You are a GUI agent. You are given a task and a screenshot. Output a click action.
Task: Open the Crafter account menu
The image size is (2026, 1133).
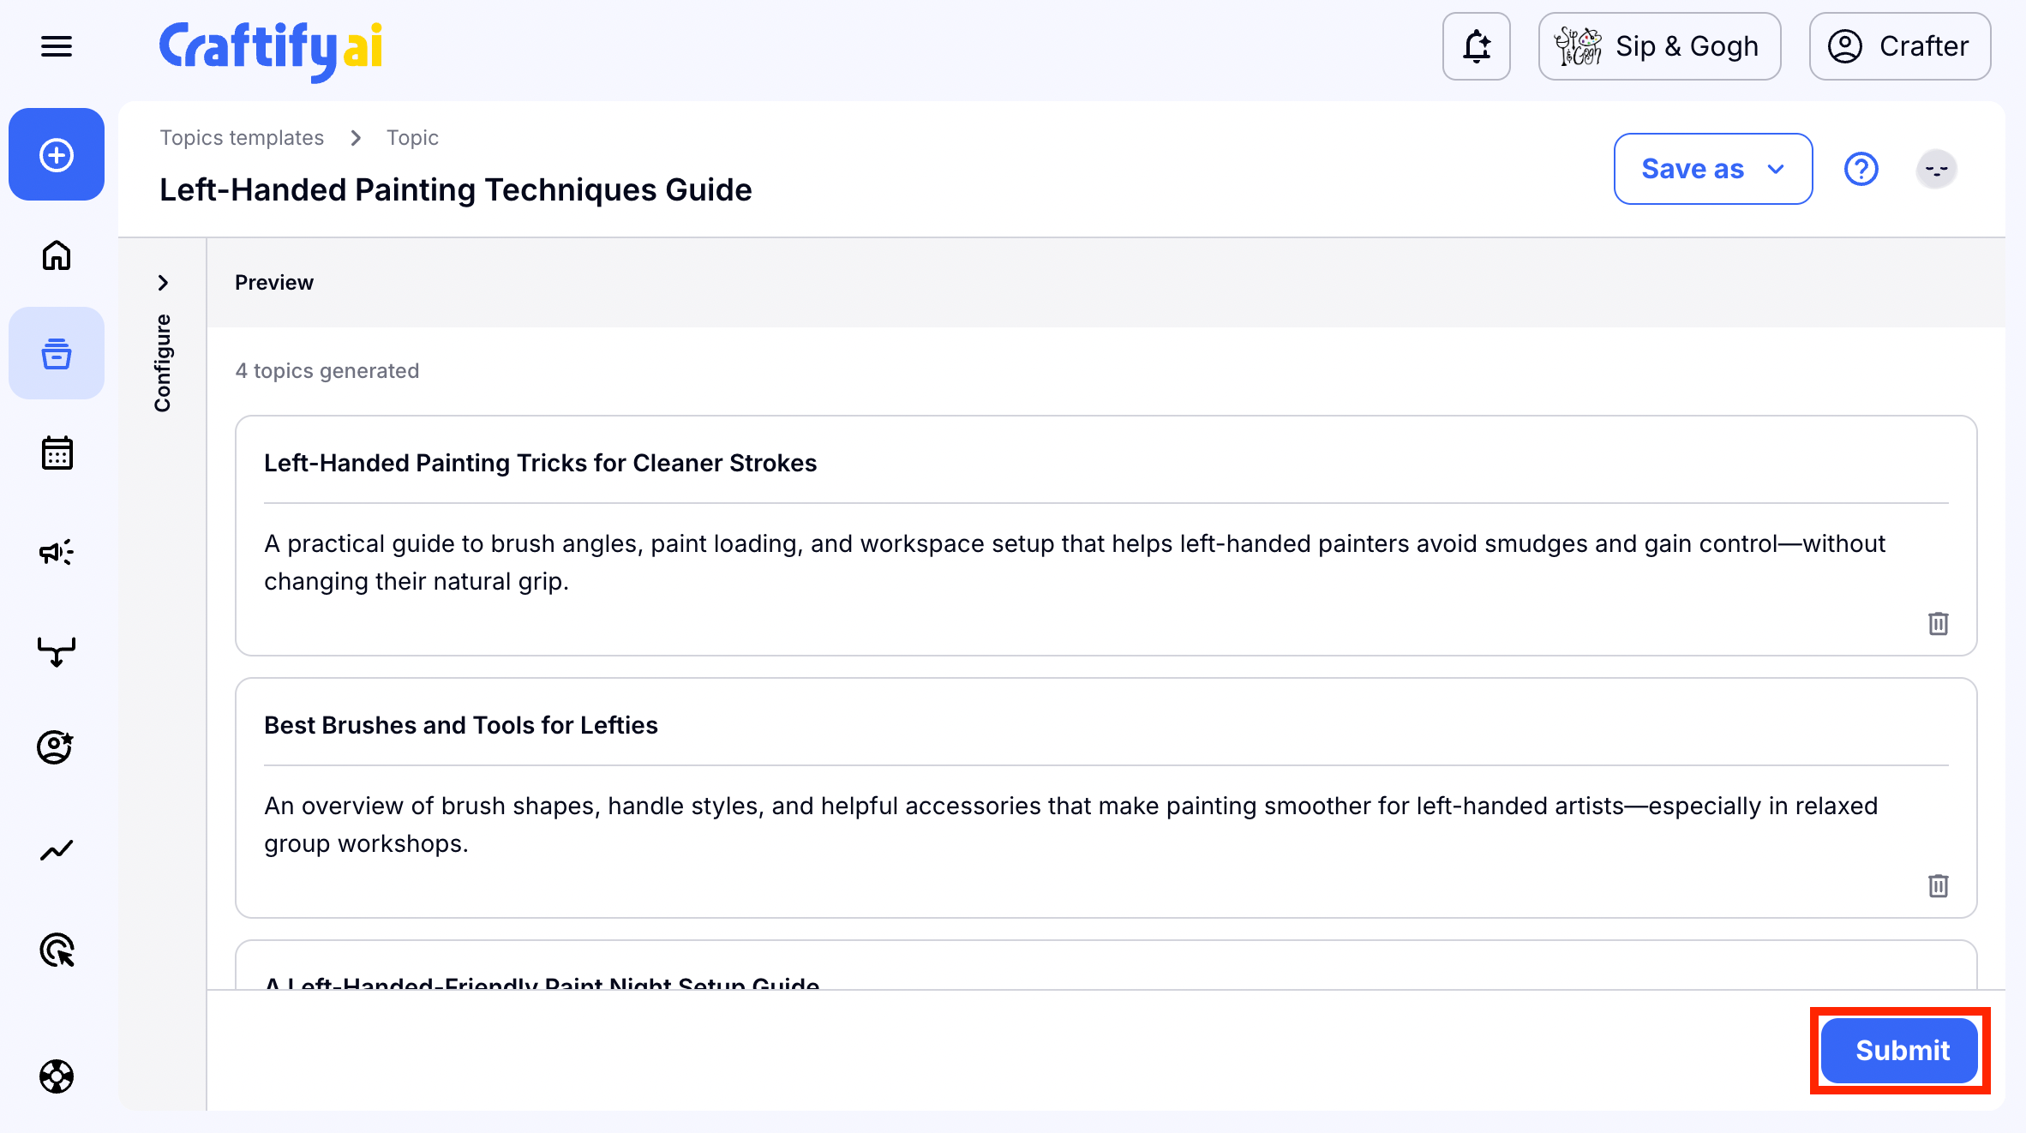1899,46
